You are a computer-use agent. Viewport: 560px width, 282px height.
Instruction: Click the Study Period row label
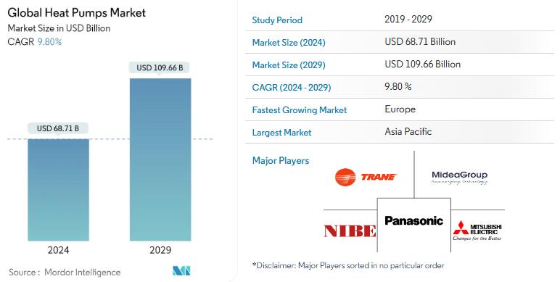(277, 20)
